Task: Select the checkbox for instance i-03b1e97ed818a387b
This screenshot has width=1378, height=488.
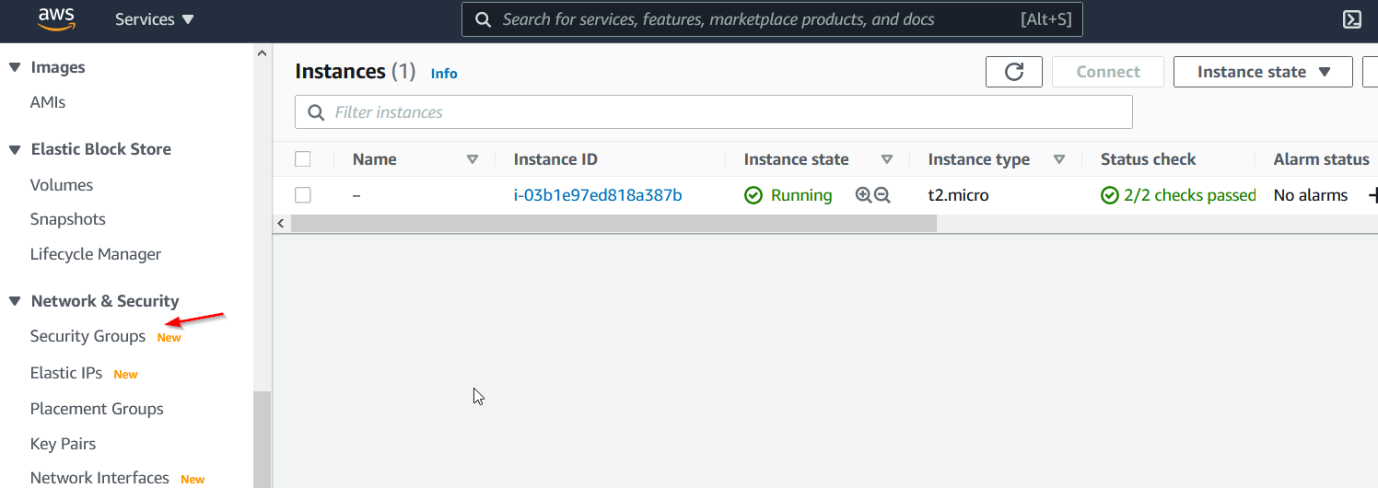Action: pos(303,195)
